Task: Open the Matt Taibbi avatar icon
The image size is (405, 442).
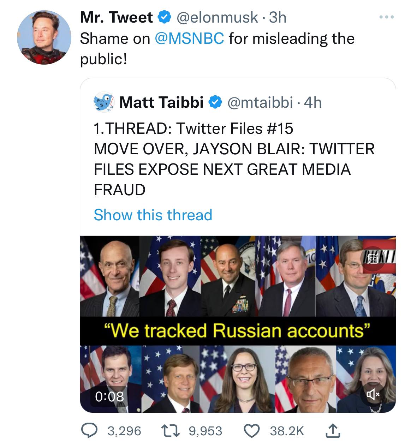Action: pos(103,101)
